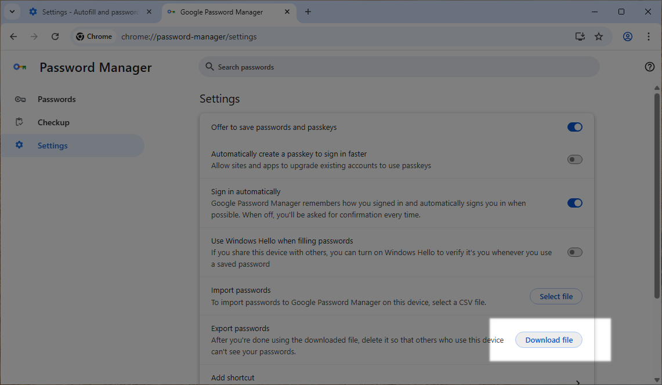Image resolution: width=662 pixels, height=385 pixels.
Task: Click the help question mark icon
Action: (649, 67)
